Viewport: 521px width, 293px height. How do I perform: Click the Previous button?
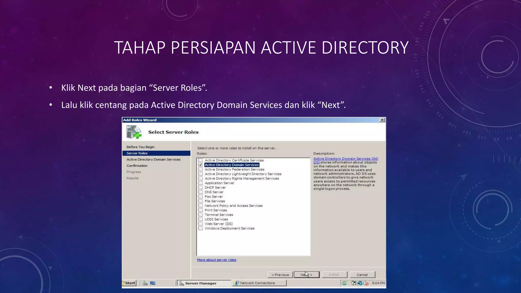[x=280, y=275]
